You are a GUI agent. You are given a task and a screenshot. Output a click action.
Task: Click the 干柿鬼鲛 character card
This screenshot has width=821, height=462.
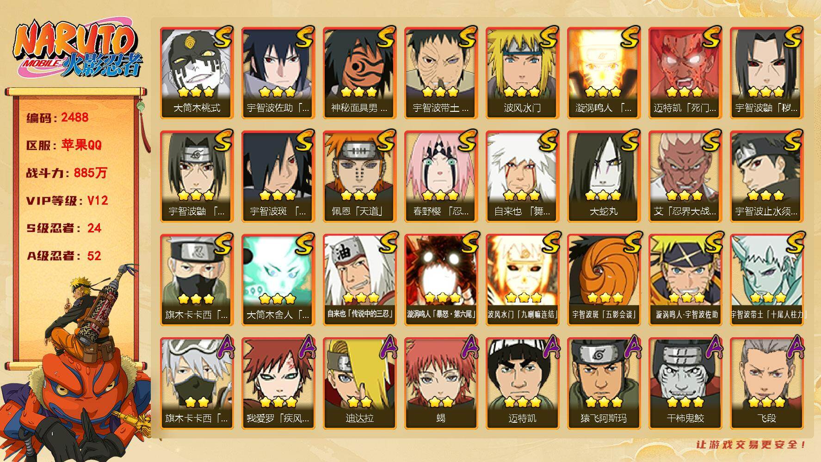tap(685, 383)
